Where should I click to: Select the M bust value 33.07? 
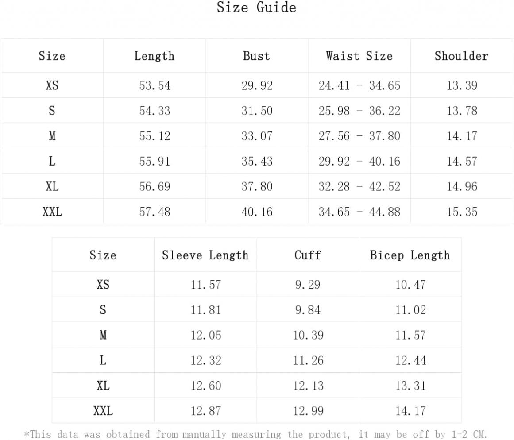(257, 136)
